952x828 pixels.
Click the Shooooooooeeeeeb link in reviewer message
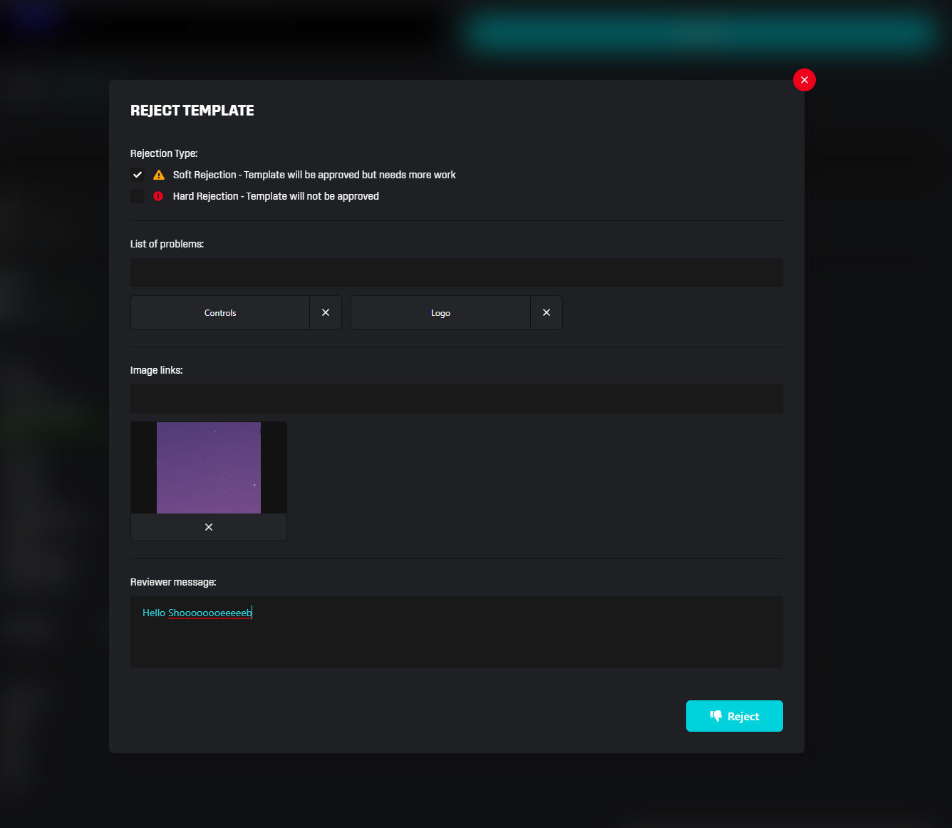(x=209, y=613)
